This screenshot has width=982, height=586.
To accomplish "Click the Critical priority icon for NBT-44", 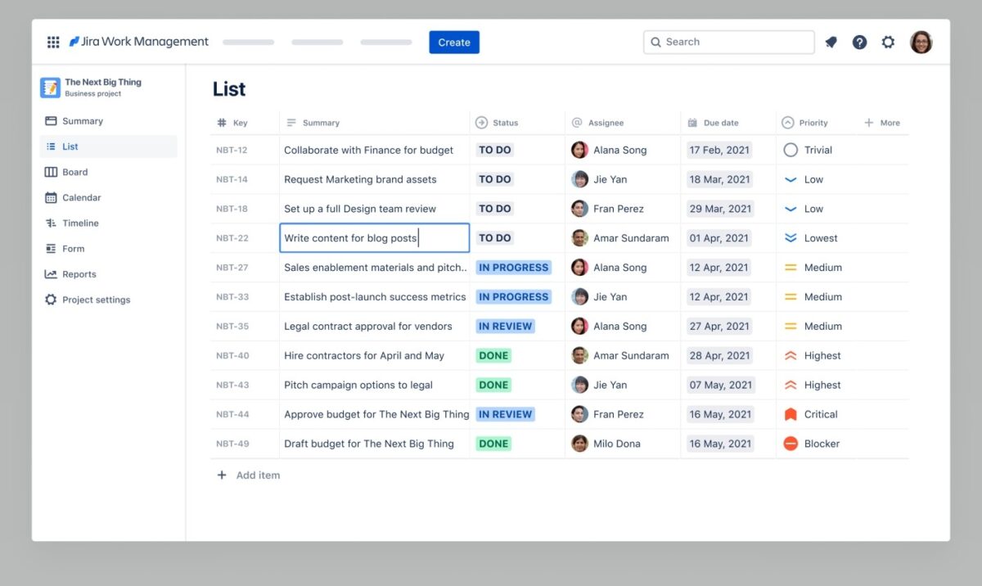I will [x=791, y=414].
